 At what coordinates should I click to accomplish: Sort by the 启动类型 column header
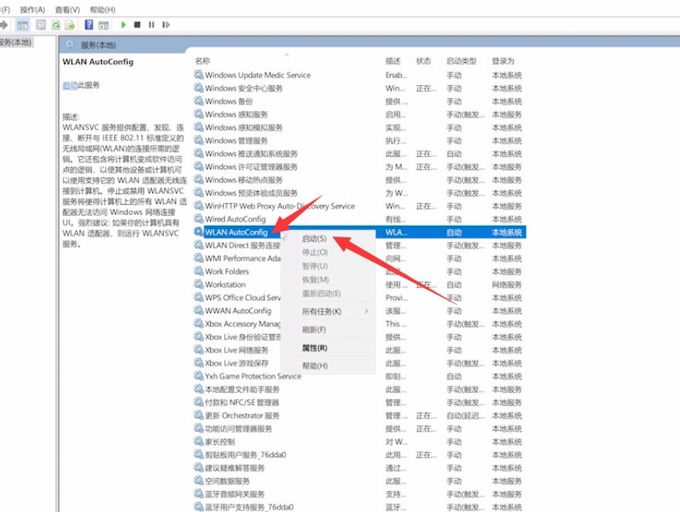[461, 61]
